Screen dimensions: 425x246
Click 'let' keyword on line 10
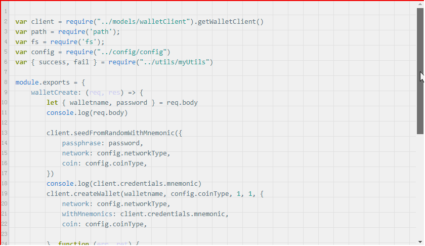pos(52,103)
